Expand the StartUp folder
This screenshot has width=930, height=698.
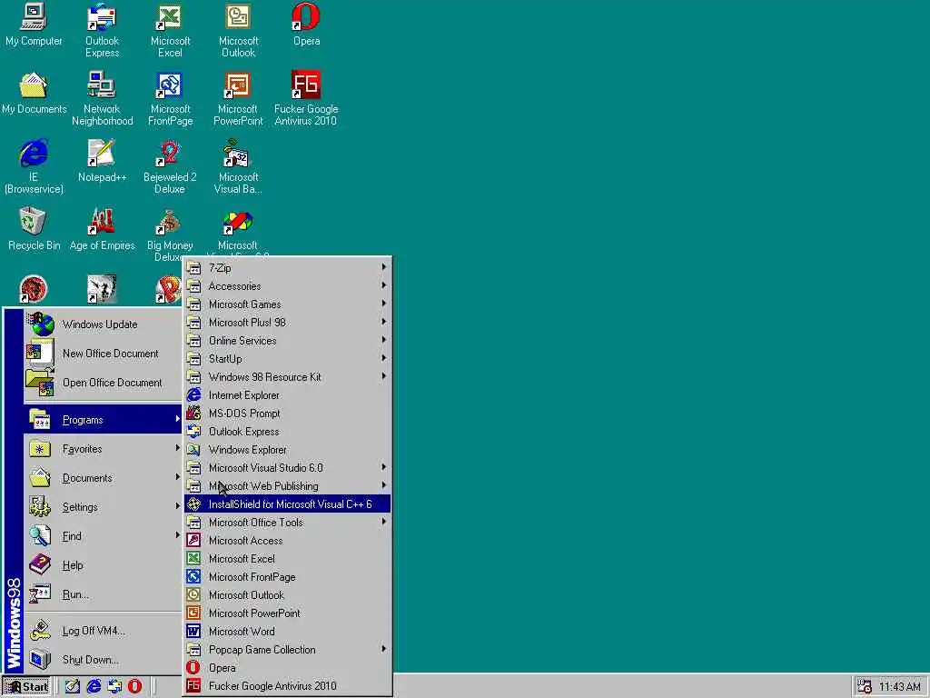287,358
